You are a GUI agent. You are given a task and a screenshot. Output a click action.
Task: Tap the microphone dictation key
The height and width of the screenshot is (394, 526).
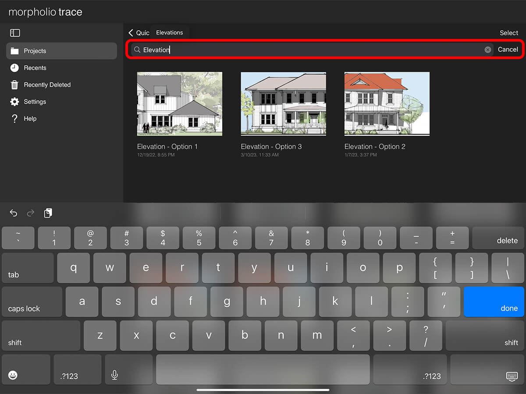pos(114,375)
